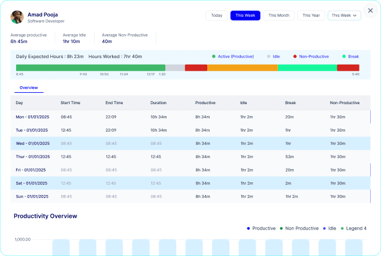Open the Overview tab
The width and height of the screenshot is (381, 256).
click(x=29, y=88)
